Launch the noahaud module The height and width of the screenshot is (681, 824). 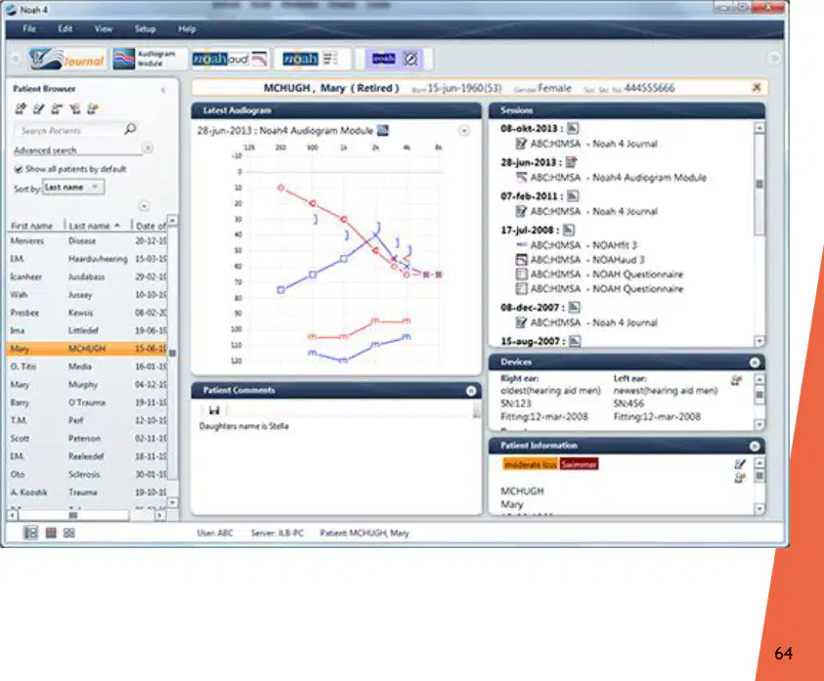click(x=230, y=59)
